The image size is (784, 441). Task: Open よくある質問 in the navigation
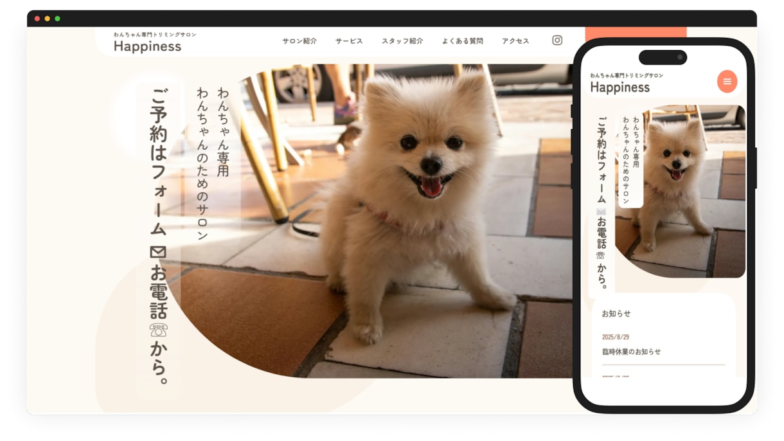(x=462, y=41)
